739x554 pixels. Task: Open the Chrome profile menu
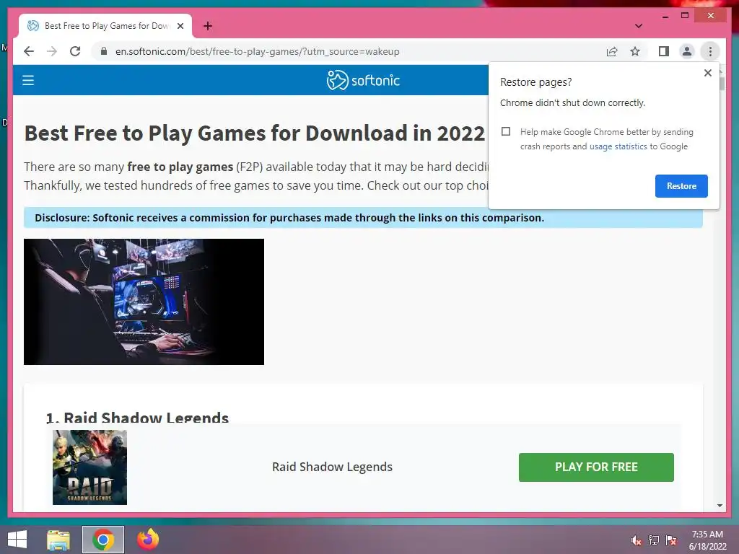[687, 51]
